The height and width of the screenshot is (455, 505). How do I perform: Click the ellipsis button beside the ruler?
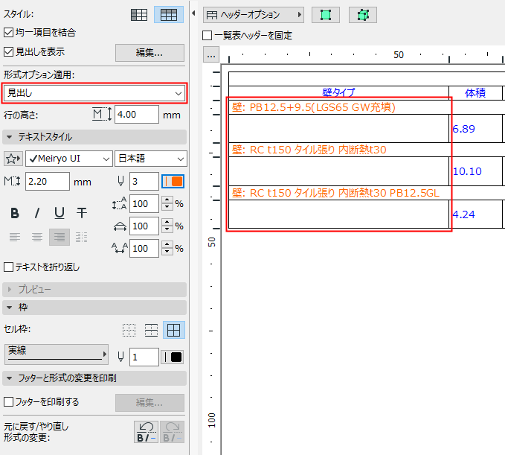(211, 55)
